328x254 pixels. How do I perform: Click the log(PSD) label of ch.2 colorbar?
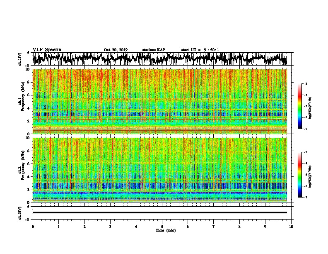[x=310, y=177]
